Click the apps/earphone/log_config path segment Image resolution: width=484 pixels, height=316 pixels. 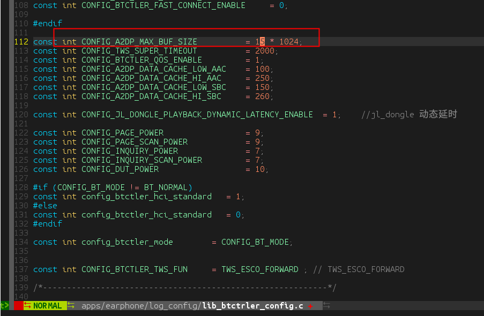tap(139, 306)
